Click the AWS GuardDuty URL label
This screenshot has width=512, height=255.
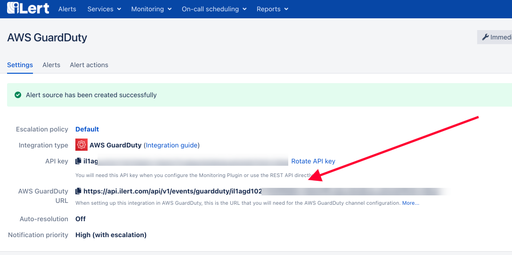click(43, 196)
